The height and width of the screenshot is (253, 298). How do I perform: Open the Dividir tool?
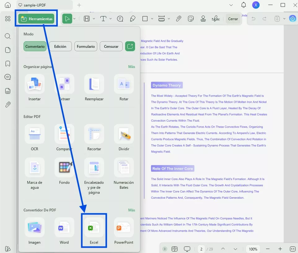[x=124, y=138]
